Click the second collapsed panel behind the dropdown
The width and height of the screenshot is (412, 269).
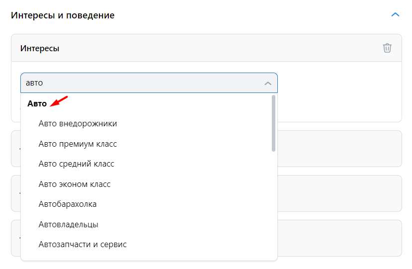pyautogui.click(x=339, y=193)
